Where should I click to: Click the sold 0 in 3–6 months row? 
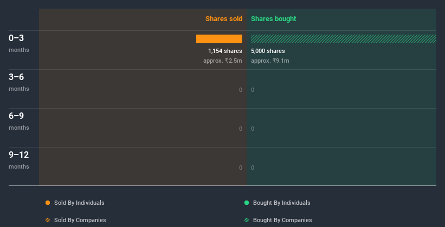click(241, 90)
